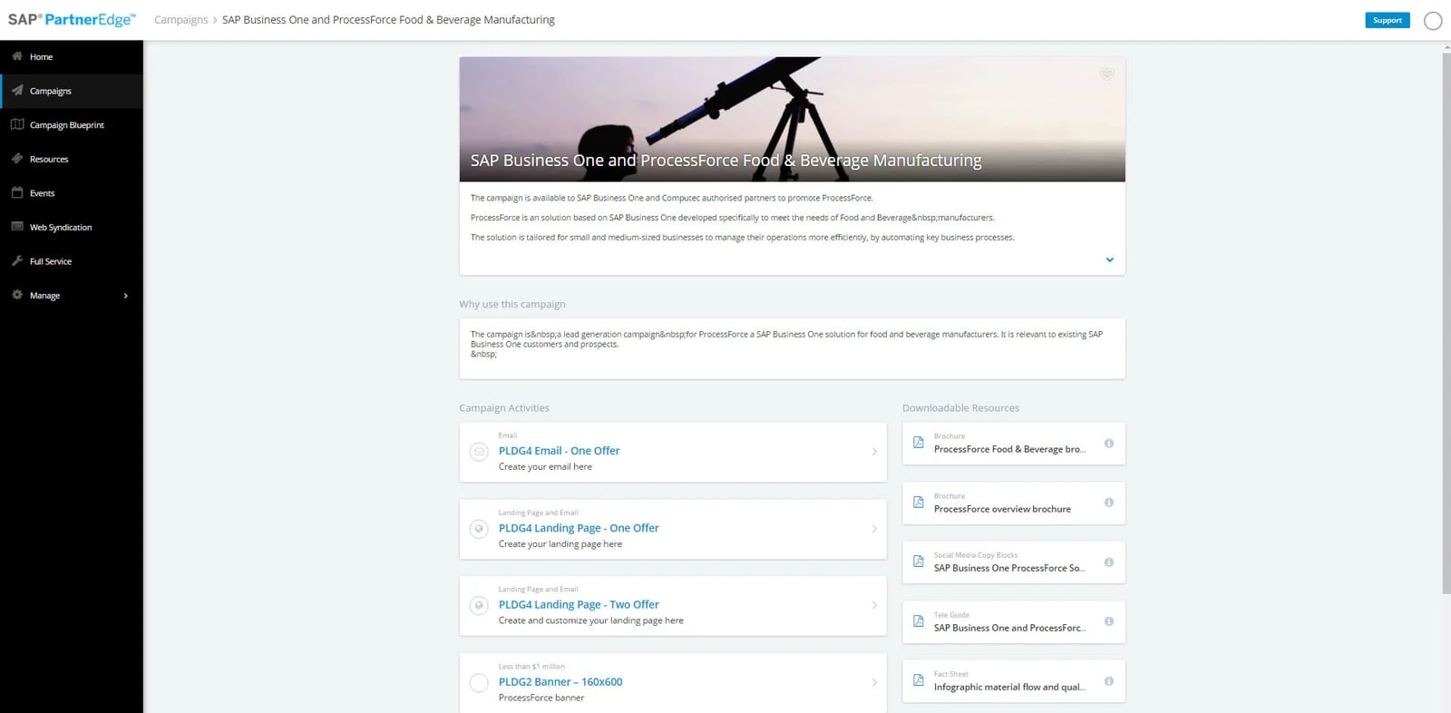The image size is (1451, 713).
Task: Click the user profile circle icon
Action: 1433,21
